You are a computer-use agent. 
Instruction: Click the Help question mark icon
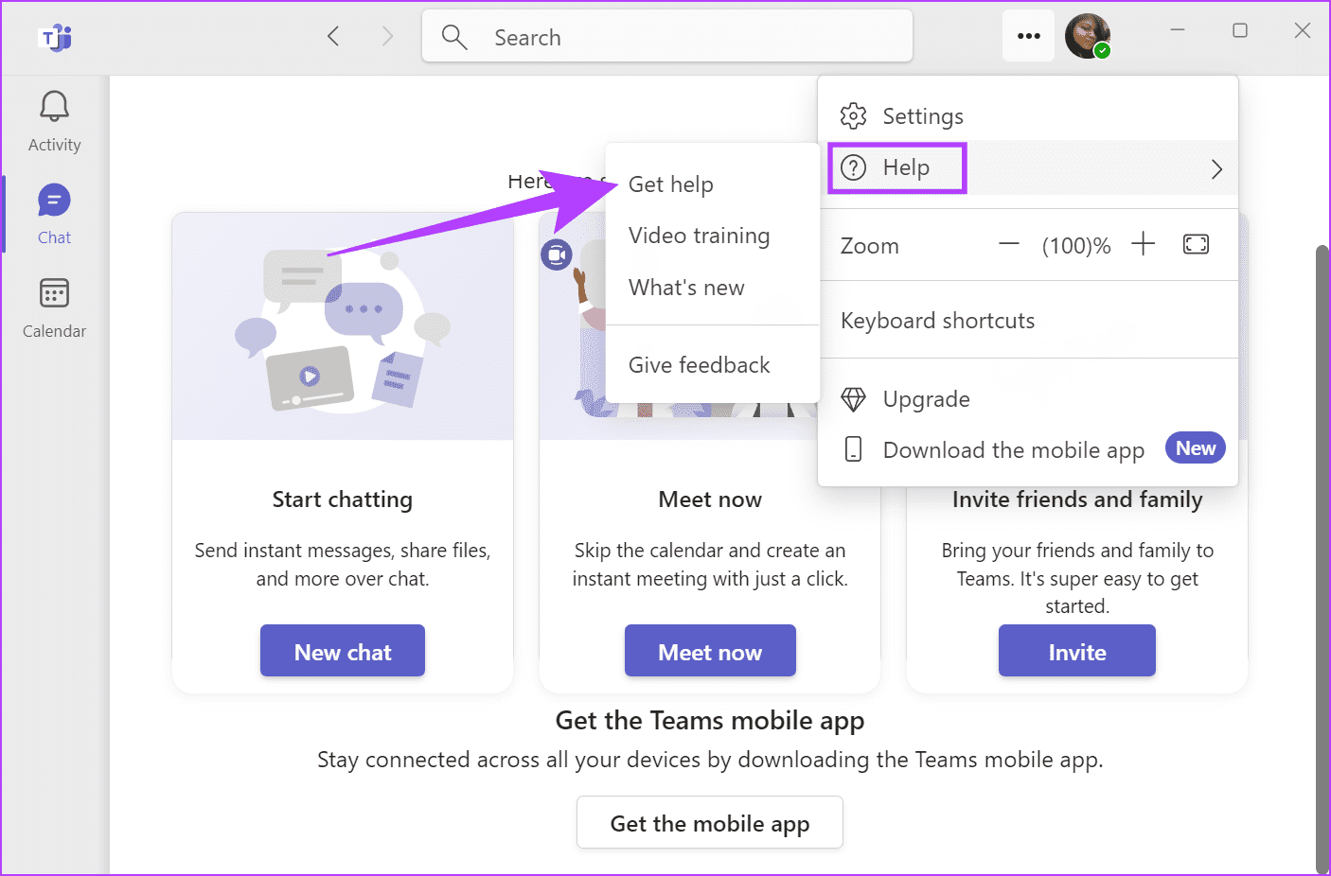point(853,167)
